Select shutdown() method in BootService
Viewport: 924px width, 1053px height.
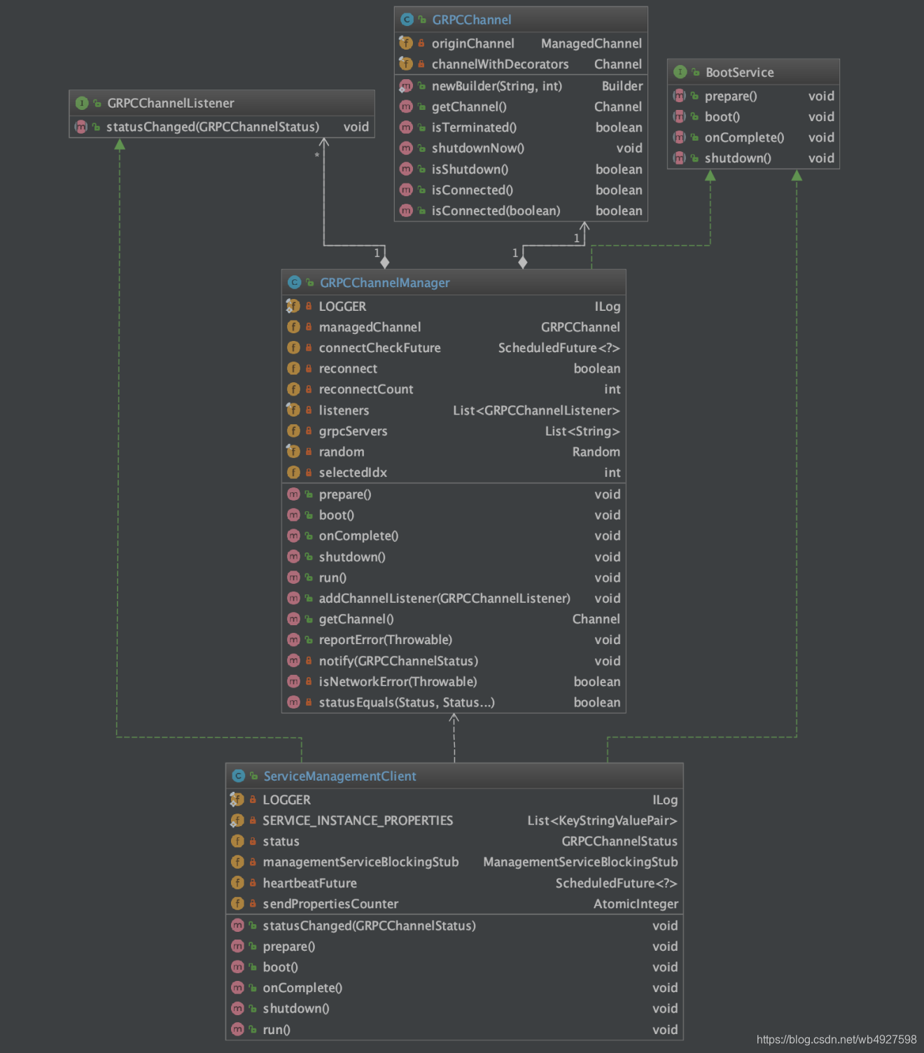pyautogui.click(x=753, y=158)
